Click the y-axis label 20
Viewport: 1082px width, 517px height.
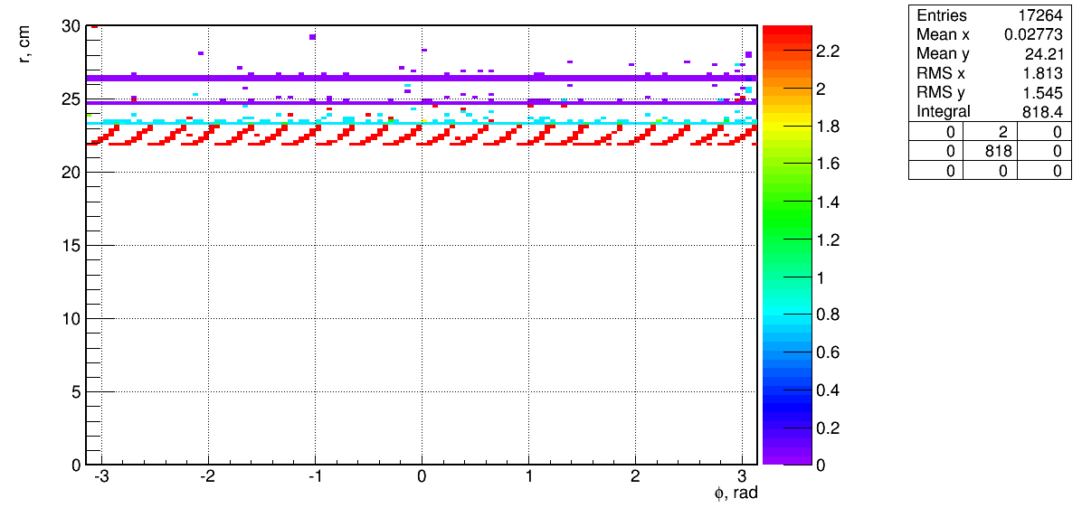pyautogui.click(x=71, y=173)
